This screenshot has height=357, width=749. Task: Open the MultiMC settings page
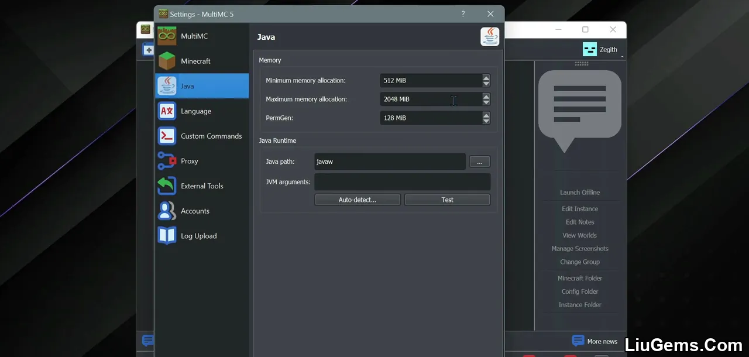point(202,36)
